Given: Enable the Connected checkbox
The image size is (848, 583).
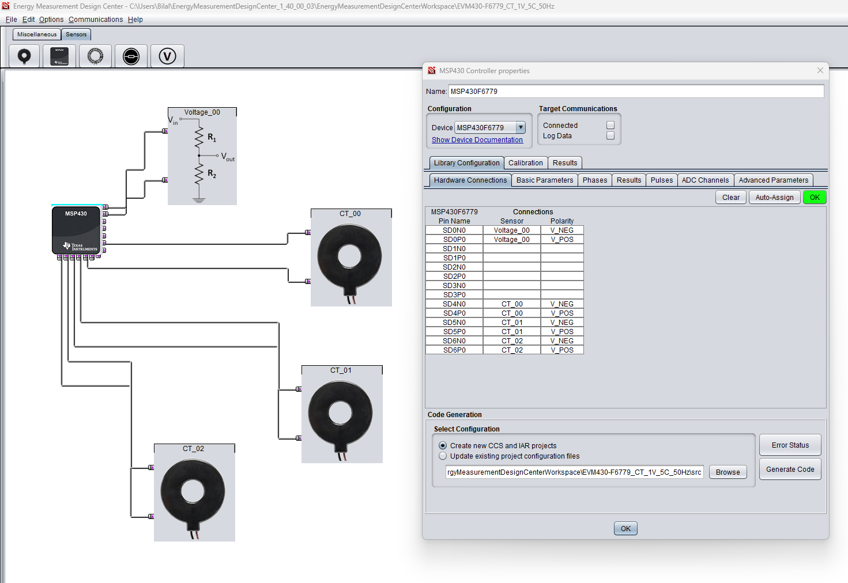Looking at the screenshot, I should coord(610,125).
